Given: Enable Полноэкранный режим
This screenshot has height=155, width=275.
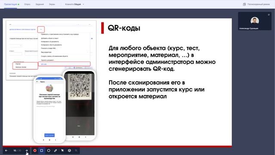Looking at the screenshot, I should click(258, 4).
